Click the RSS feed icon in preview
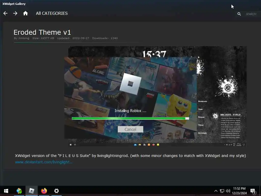Viewport: 261px width, 196px height. 215,116
